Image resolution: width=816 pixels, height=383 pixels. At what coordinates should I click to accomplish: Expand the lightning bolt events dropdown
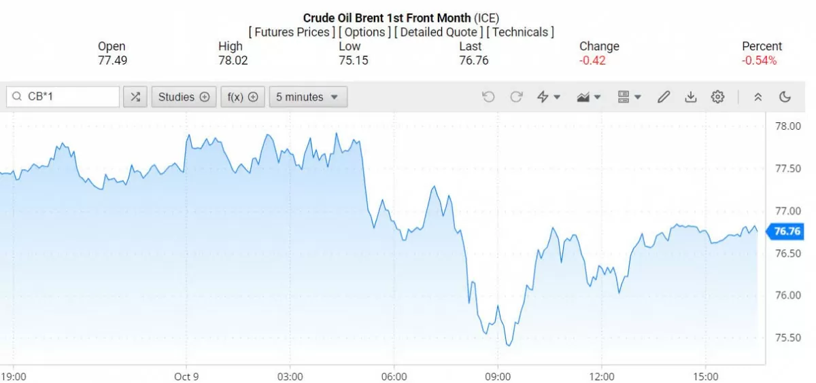coord(549,97)
